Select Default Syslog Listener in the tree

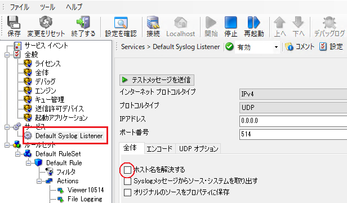click(x=69, y=136)
